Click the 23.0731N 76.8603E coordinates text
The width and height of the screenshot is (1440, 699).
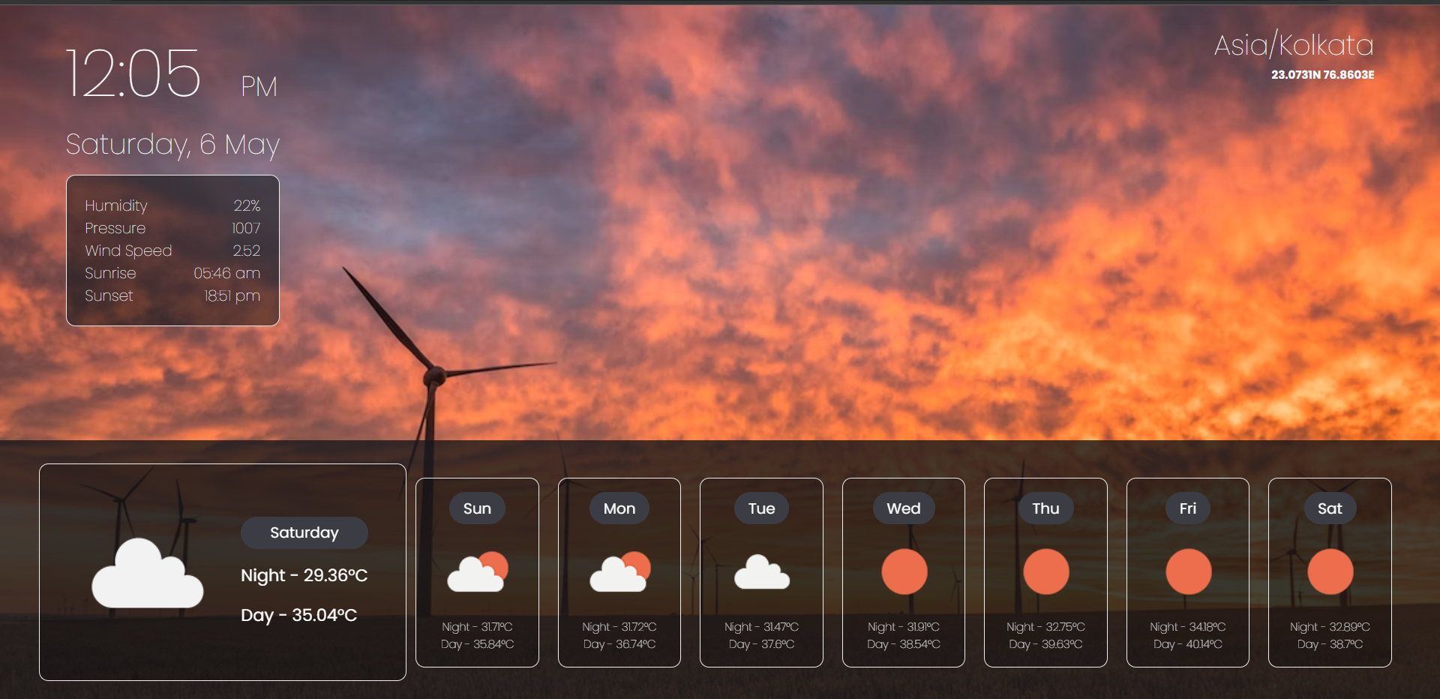pos(1322,75)
